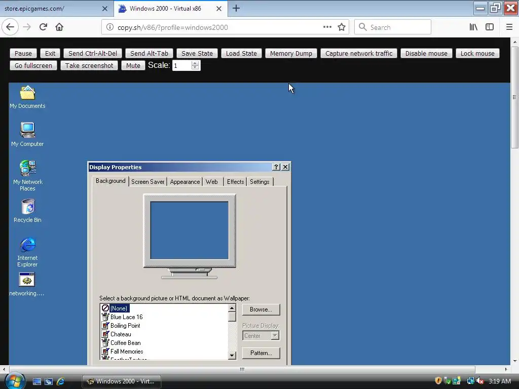
Task: Click the Switch Between Windows quick launch icon
Action: [49, 381]
